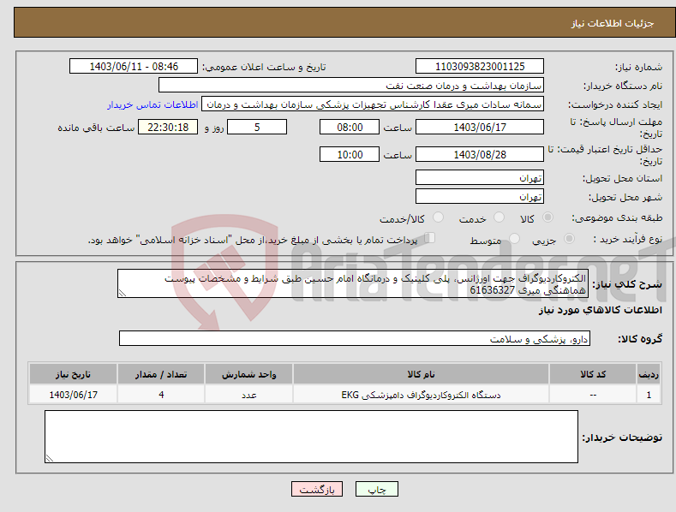Click the response deadline date field 1403/06/17
The image size is (676, 512).
pyautogui.click(x=480, y=127)
